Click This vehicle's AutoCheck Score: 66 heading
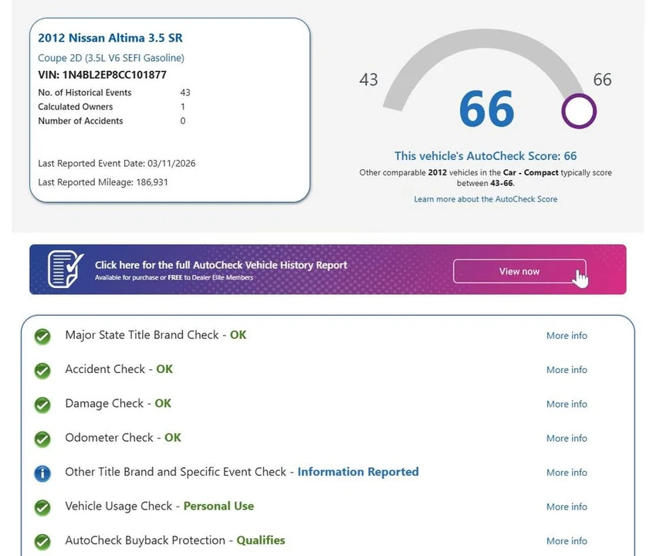The height and width of the screenshot is (556, 653). 486,156
